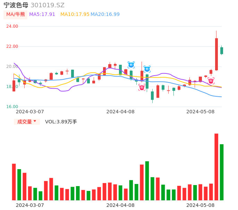Click the 2024-04-08 date label under candlestick chart
Viewport: 238px width, 210px height.
120,112
